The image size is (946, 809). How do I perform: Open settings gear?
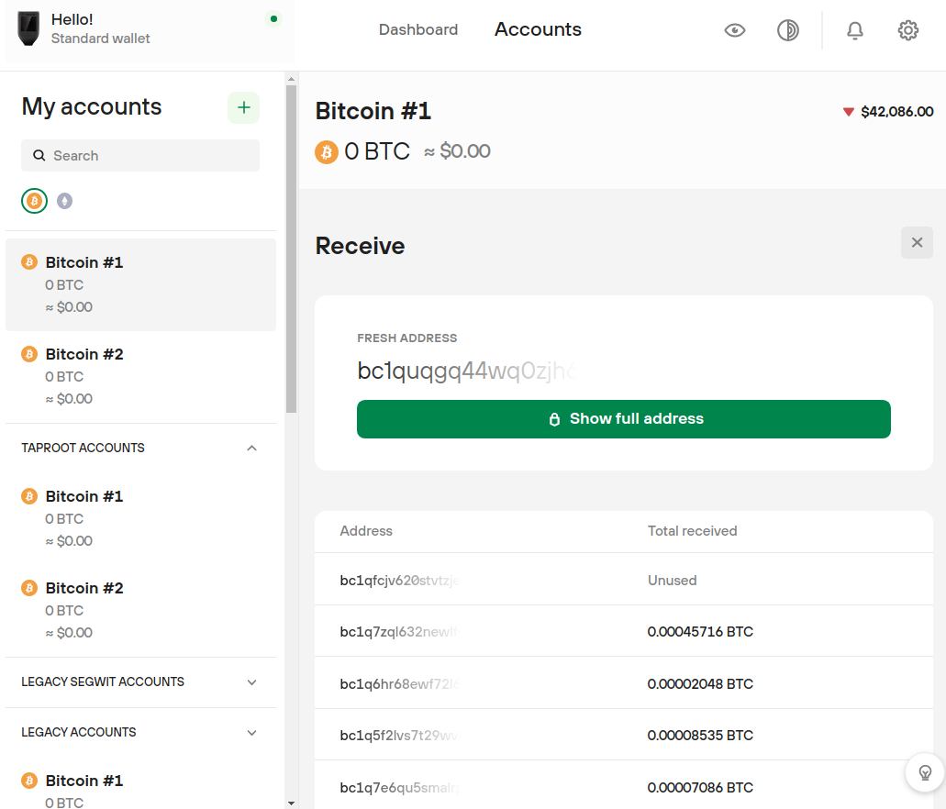(908, 30)
